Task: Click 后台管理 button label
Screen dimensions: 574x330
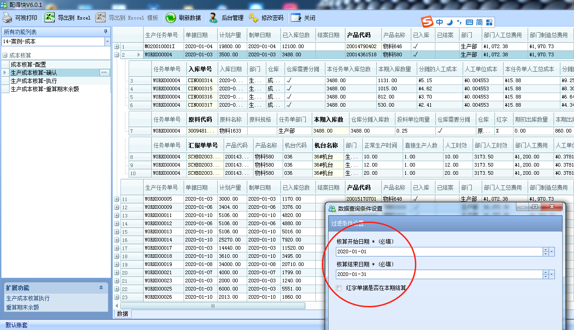Action: pyautogui.click(x=233, y=18)
